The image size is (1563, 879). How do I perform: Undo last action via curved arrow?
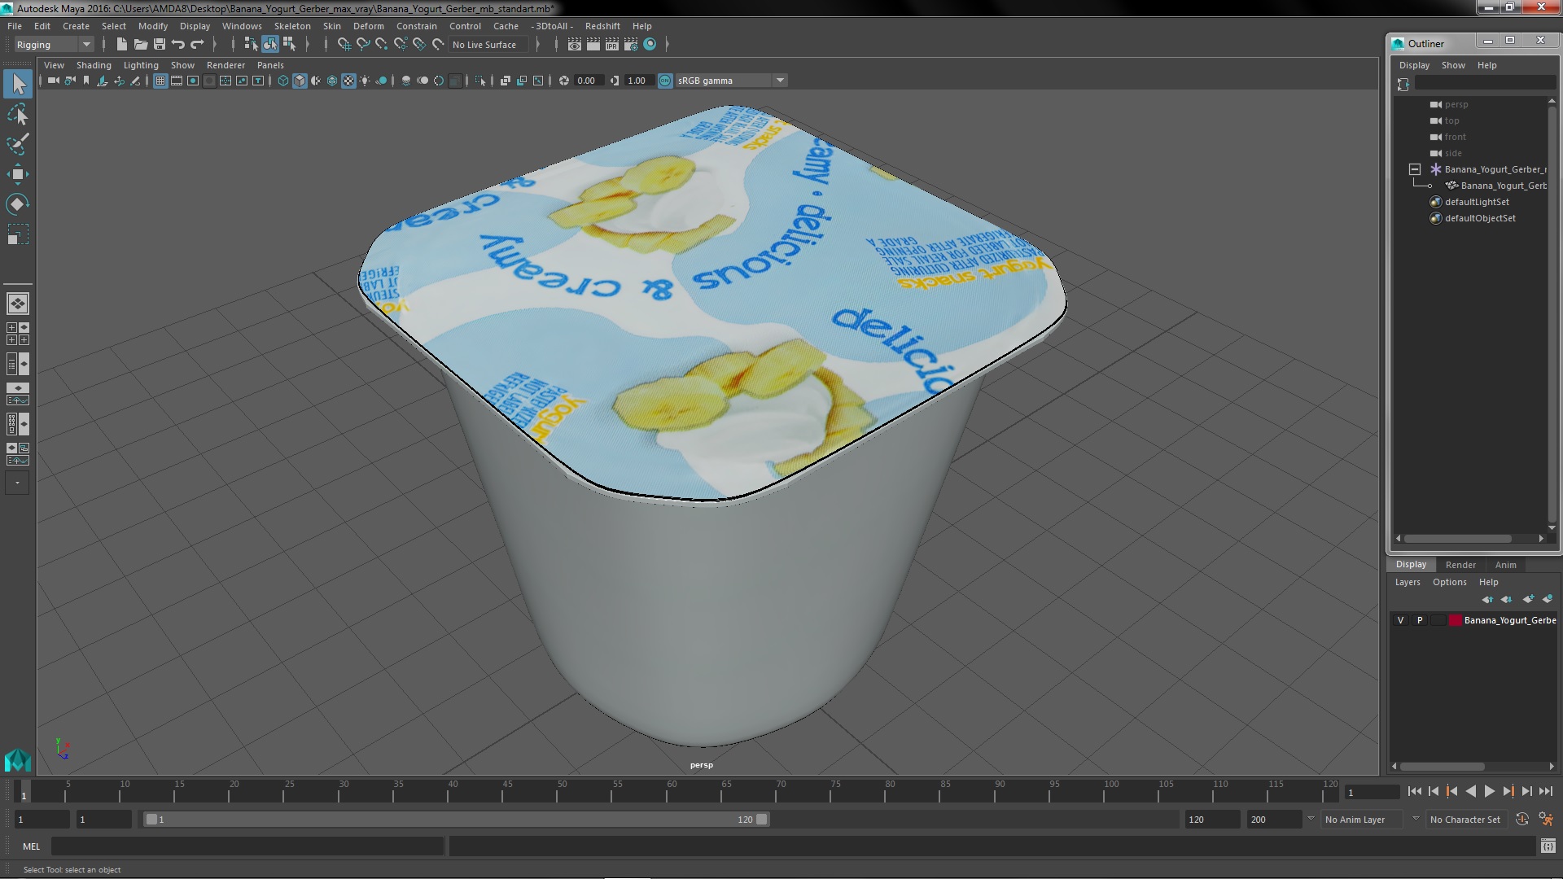[177, 45]
